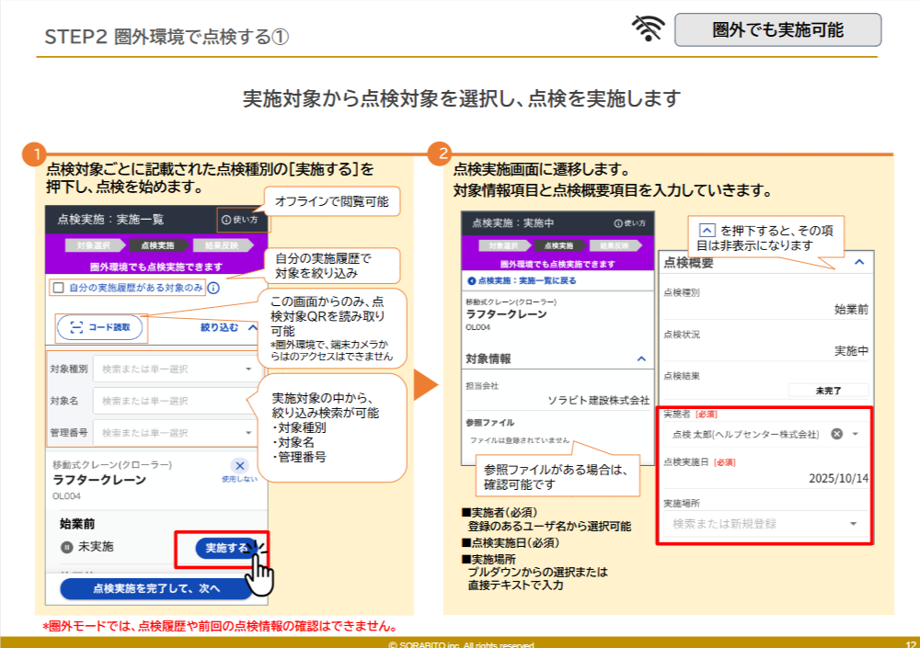The width and height of the screenshot is (920, 648).
Task: Enable 自分の実施履歴がある対象のみ checkbox
Action: pyautogui.click(x=58, y=288)
